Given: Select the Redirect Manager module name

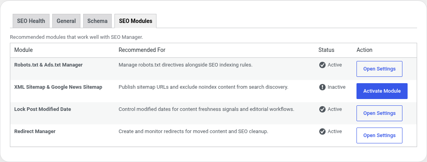Looking at the screenshot, I should pyautogui.click(x=35, y=131).
